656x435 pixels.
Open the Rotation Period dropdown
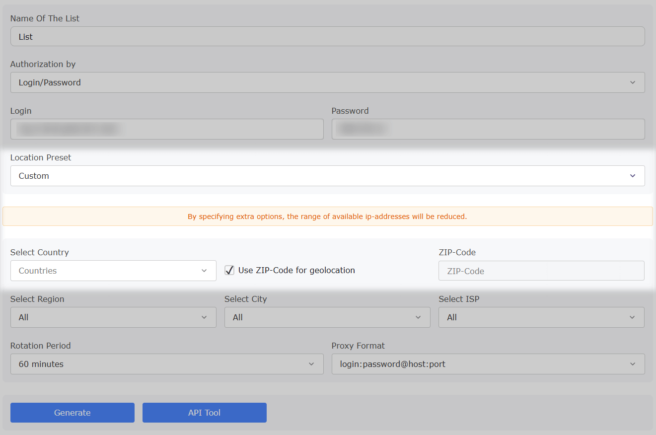point(167,364)
